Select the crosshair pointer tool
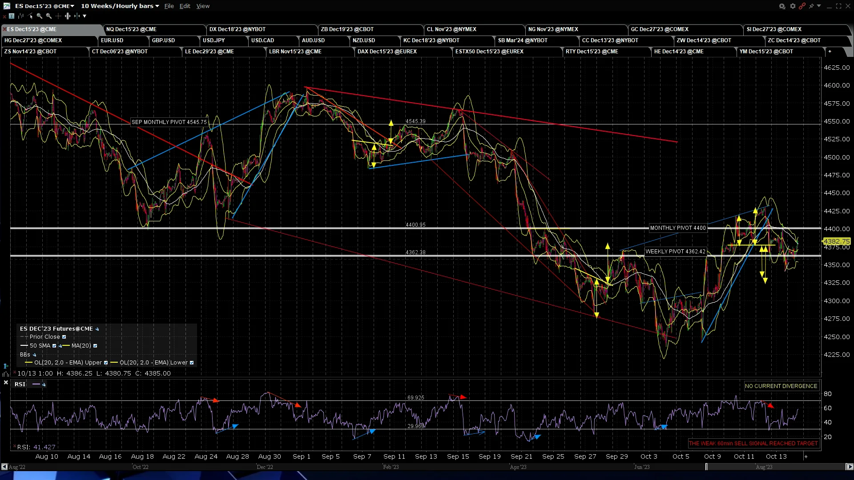The height and width of the screenshot is (480, 854). pos(58,16)
